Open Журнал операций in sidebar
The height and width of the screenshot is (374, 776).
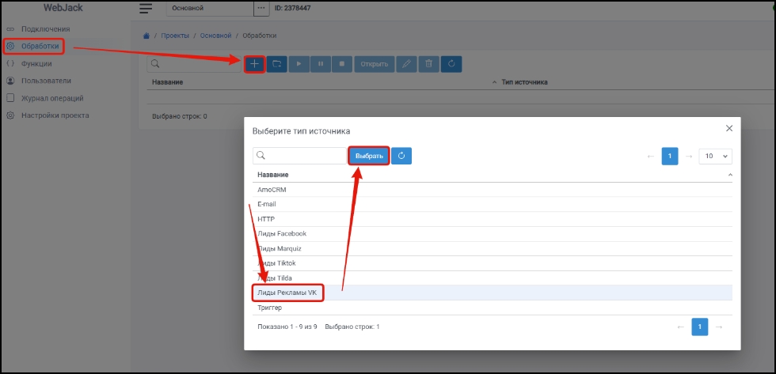tap(52, 98)
